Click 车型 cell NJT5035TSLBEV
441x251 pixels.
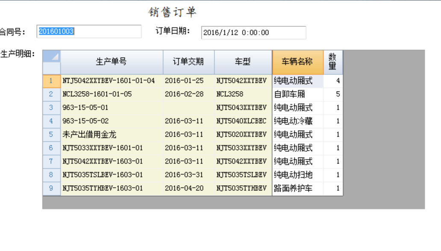pyautogui.click(x=243, y=175)
